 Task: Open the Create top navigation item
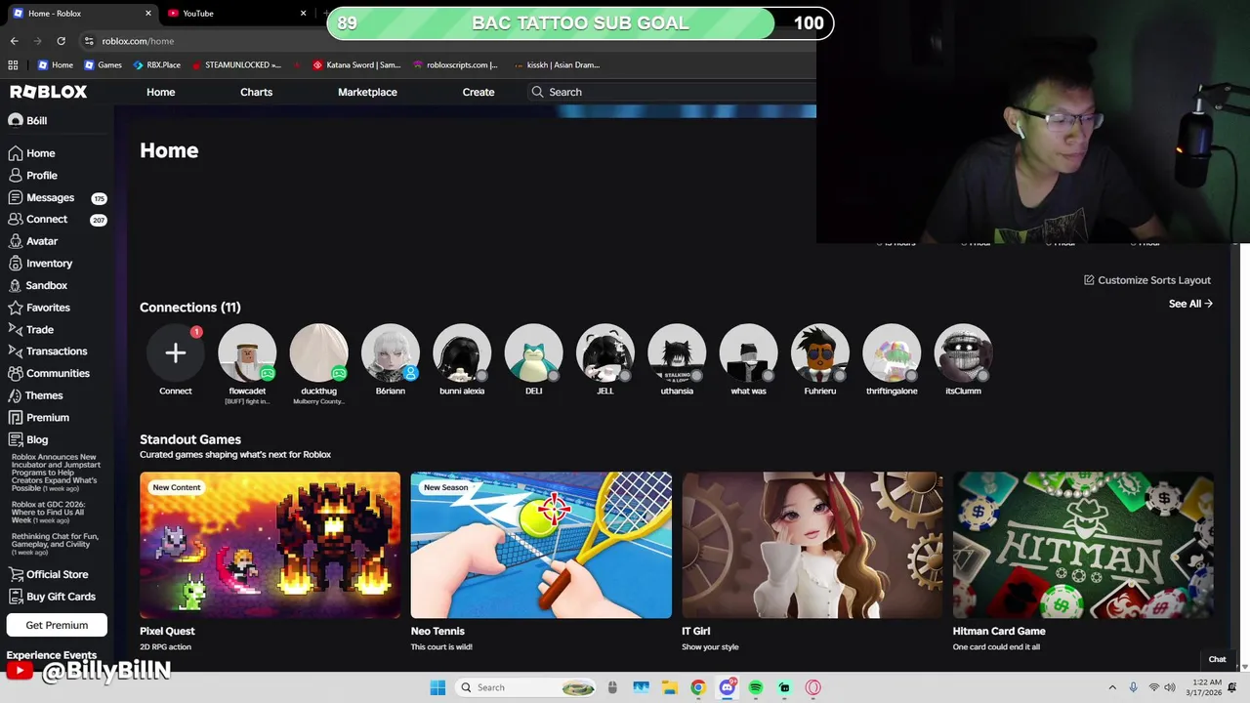479,92
